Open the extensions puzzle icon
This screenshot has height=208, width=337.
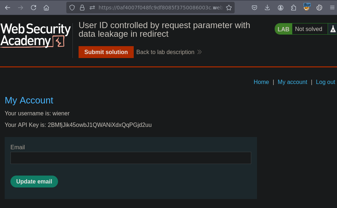pos(293,8)
